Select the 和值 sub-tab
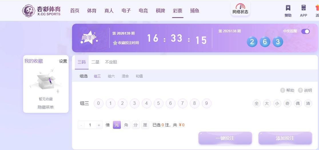Image resolution: width=319 pixels, height=150 pixels. point(139,76)
